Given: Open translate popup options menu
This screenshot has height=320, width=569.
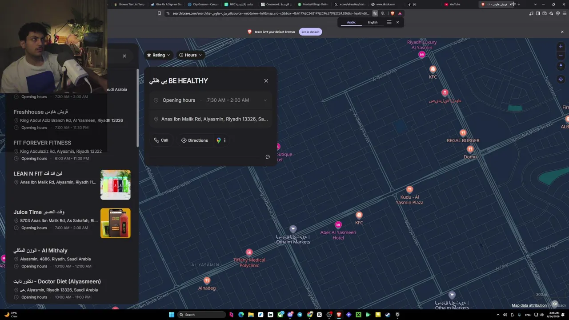Looking at the screenshot, I should click(389, 22).
